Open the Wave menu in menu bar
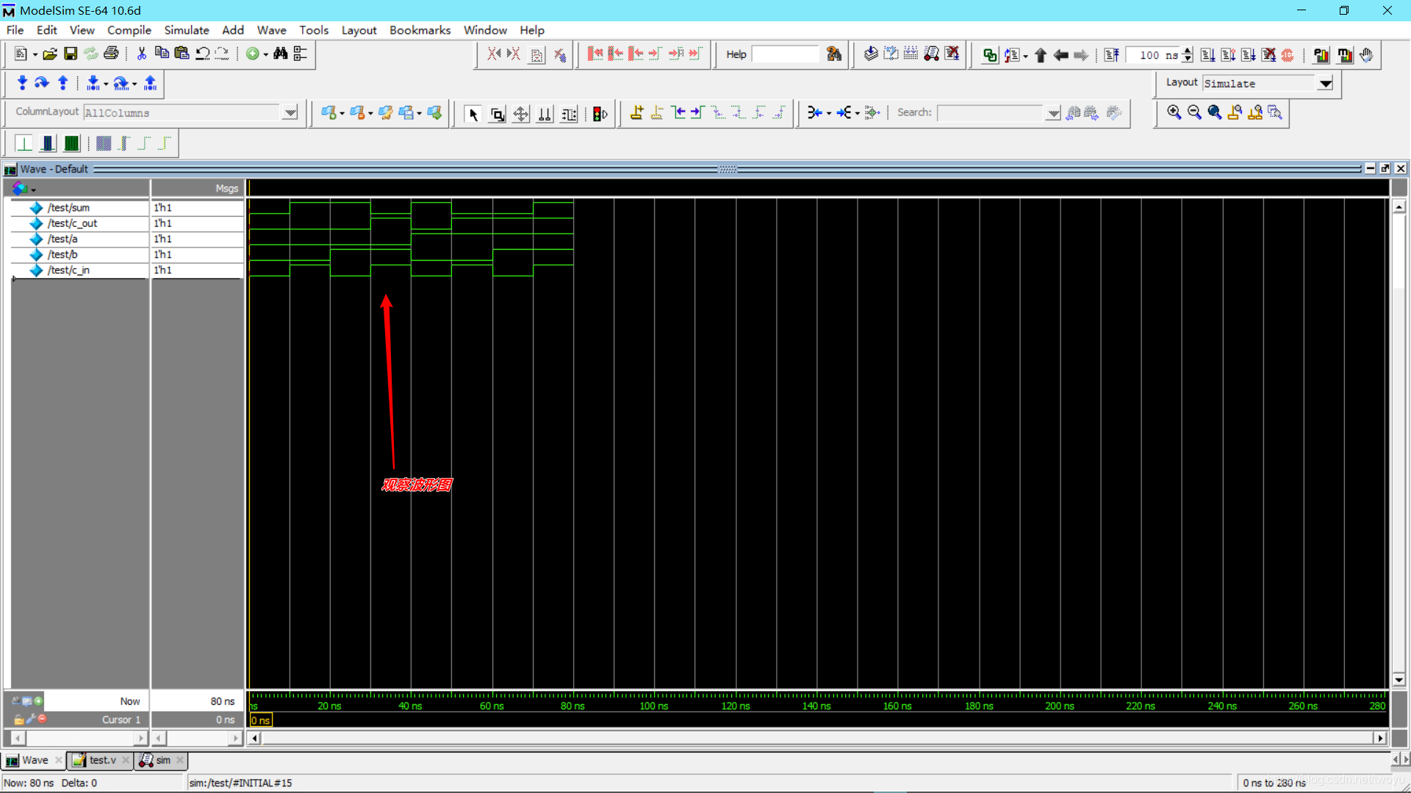 coord(271,30)
